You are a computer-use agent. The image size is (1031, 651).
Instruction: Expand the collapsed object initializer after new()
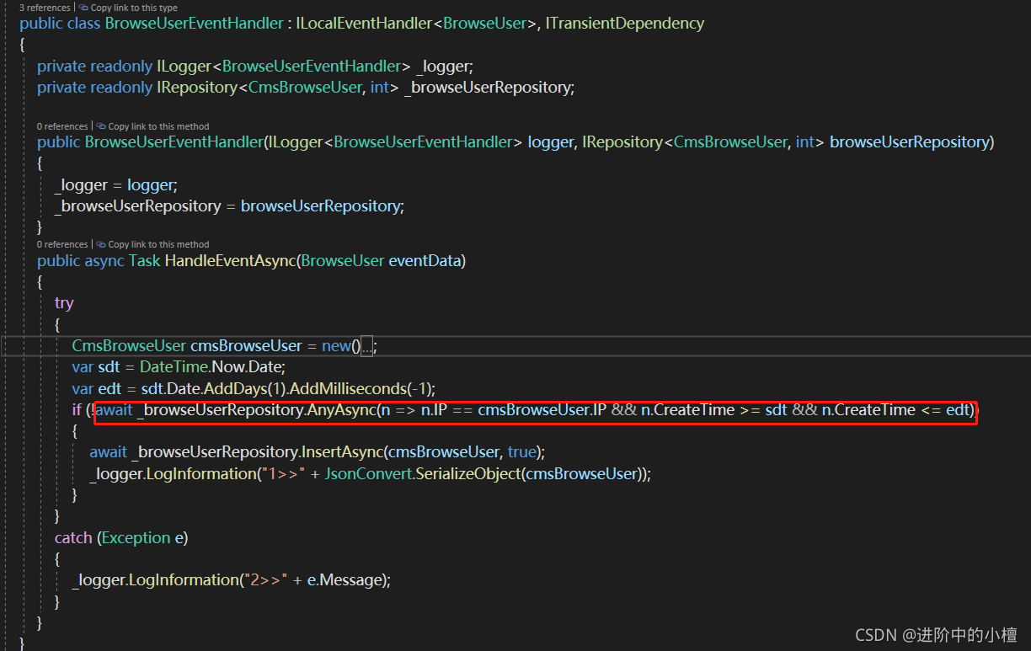click(365, 345)
